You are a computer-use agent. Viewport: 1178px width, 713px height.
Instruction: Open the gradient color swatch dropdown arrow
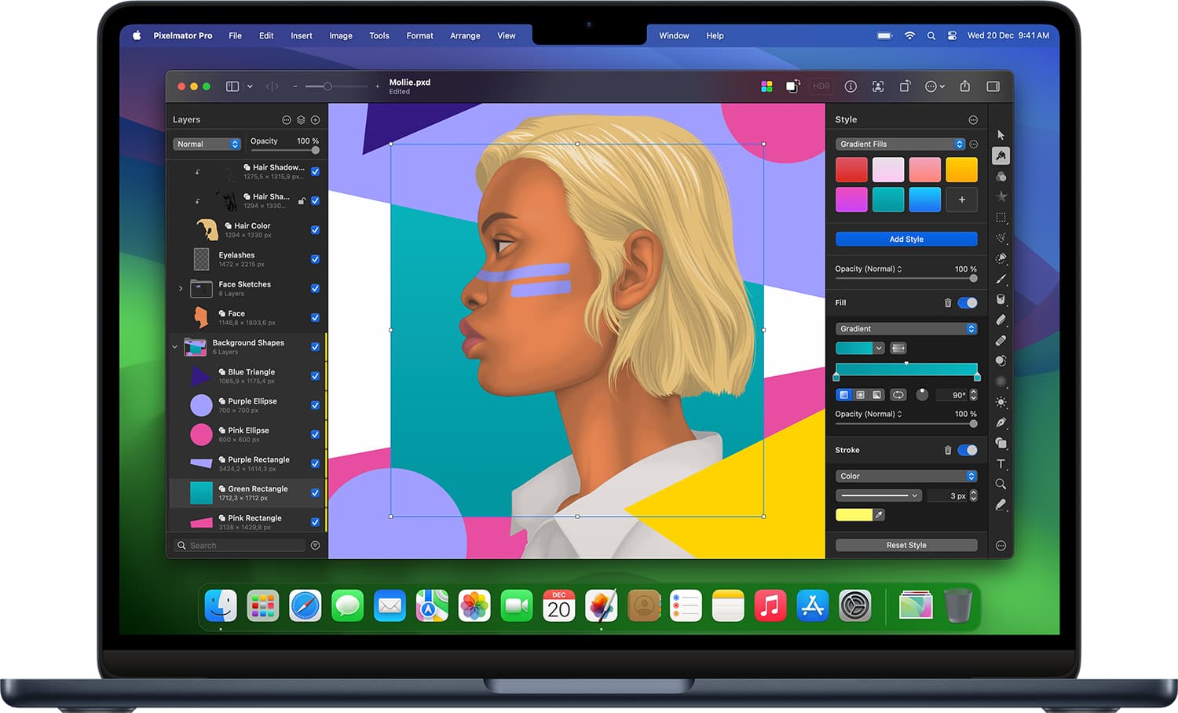pos(879,348)
